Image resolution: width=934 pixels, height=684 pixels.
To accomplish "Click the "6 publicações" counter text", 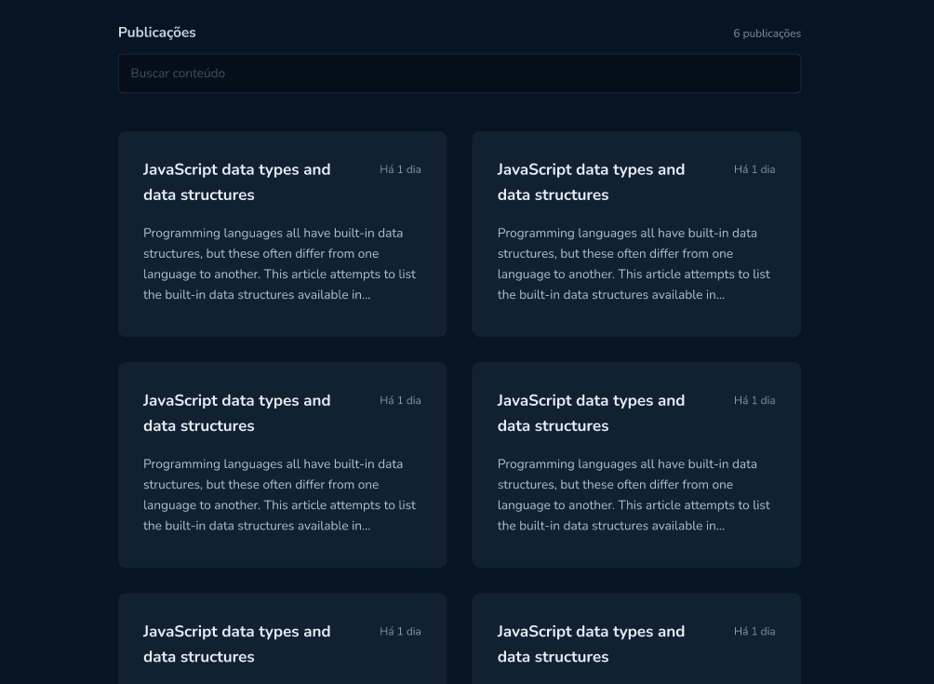I will point(767,34).
